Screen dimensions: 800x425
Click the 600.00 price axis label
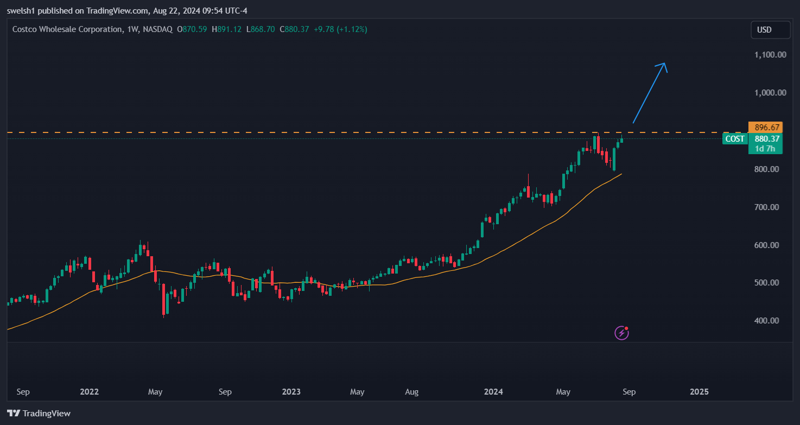click(x=767, y=245)
